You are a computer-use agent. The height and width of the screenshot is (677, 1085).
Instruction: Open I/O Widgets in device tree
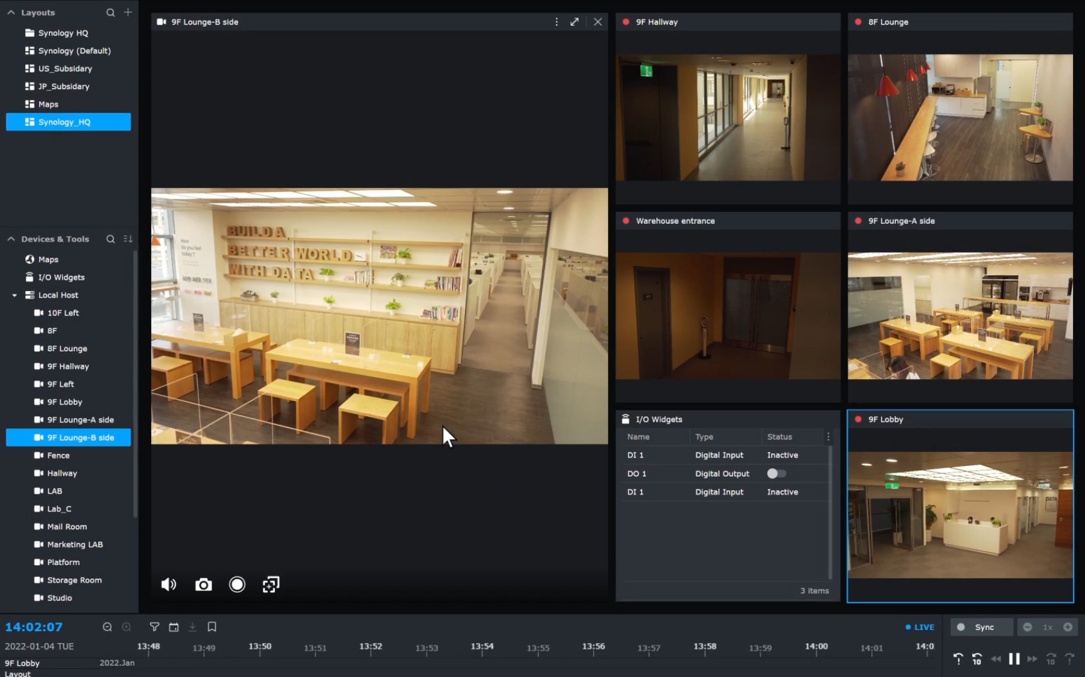pyautogui.click(x=68, y=277)
